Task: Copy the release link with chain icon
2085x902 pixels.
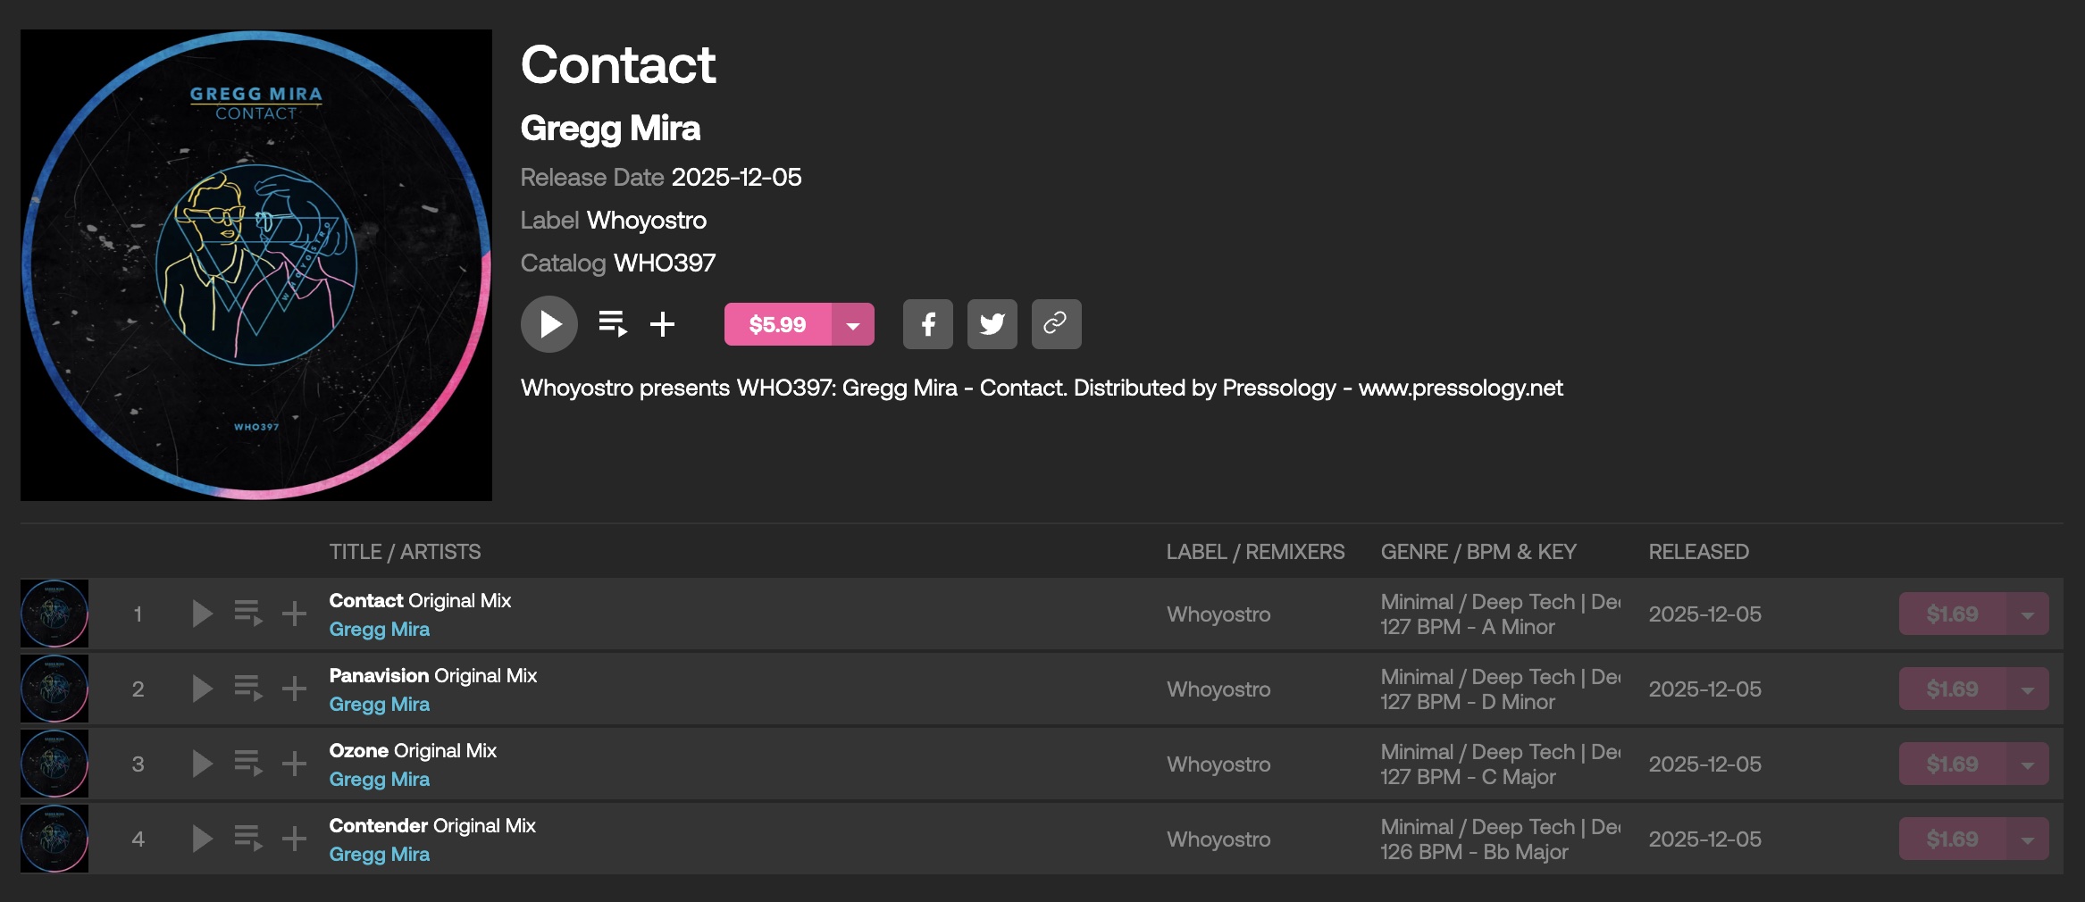Action: (1056, 324)
